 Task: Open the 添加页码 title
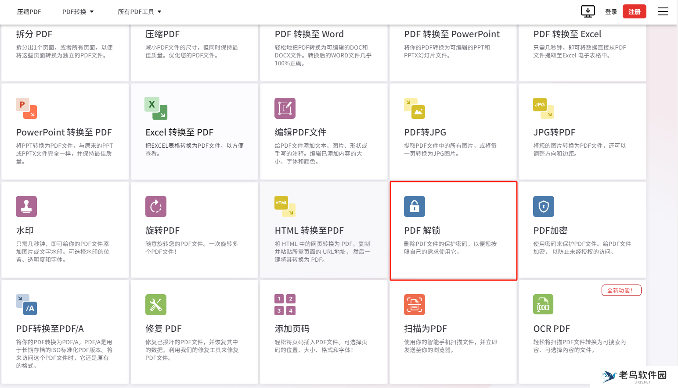(x=292, y=329)
